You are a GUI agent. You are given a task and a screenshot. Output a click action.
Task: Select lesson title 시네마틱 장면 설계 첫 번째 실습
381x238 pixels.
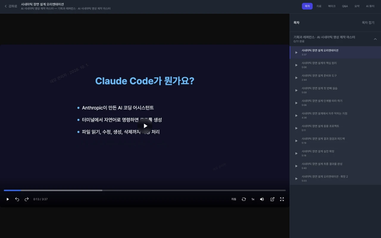click(x=319, y=88)
